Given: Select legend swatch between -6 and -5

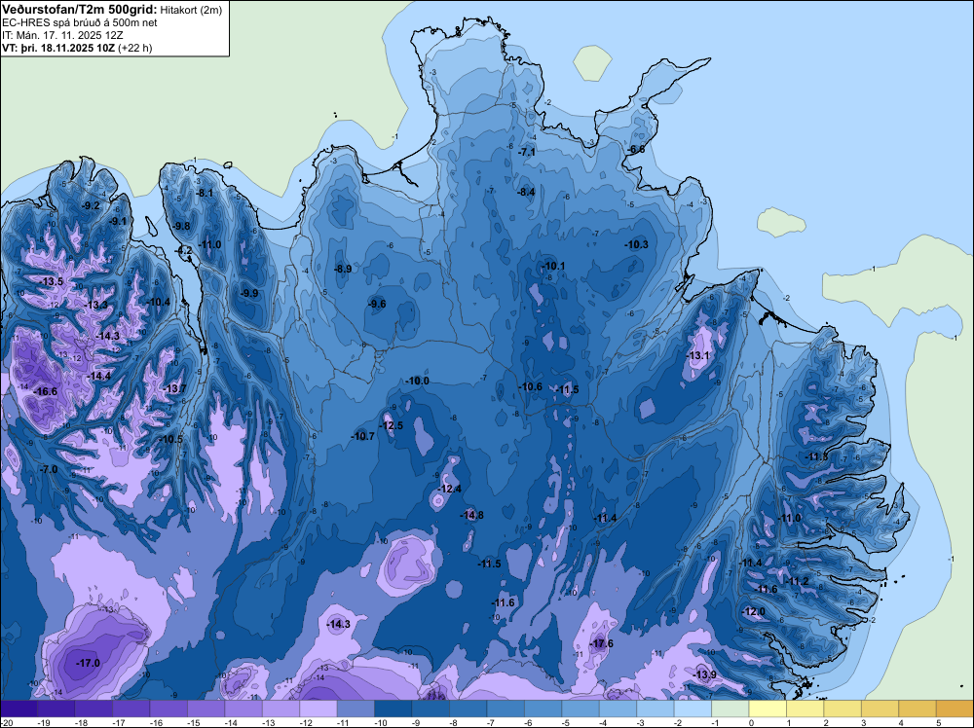Looking at the screenshot, I should (x=543, y=709).
